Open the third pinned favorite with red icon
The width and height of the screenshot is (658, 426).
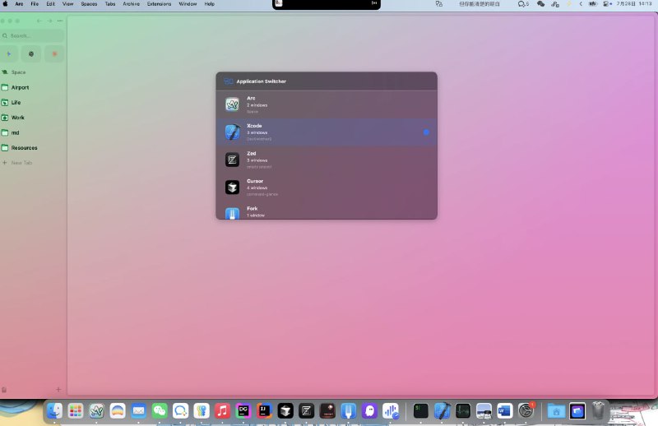click(x=54, y=53)
